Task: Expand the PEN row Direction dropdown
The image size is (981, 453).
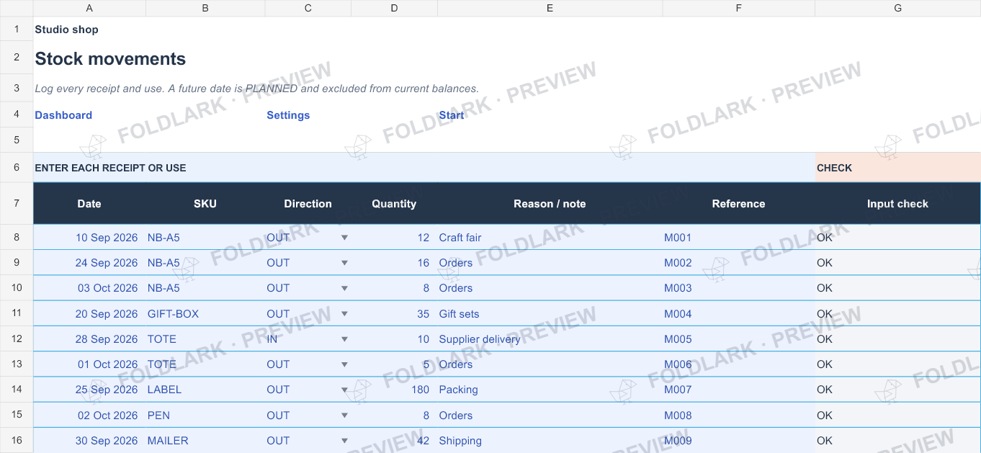Action: tap(344, 416)
